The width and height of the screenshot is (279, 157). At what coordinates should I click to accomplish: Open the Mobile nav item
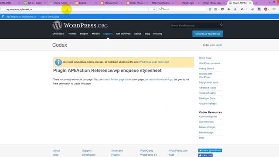[x=96, y=34]
